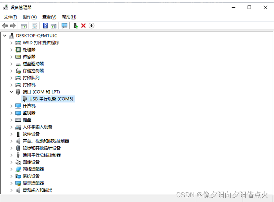Screen dimensions: 274x202
Task: Click the mouse icon beside 鼠标和其他指针设备
Action: (x=18, y=148)
